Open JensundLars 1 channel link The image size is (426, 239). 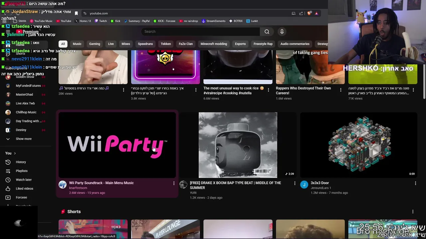click(321, 188)
